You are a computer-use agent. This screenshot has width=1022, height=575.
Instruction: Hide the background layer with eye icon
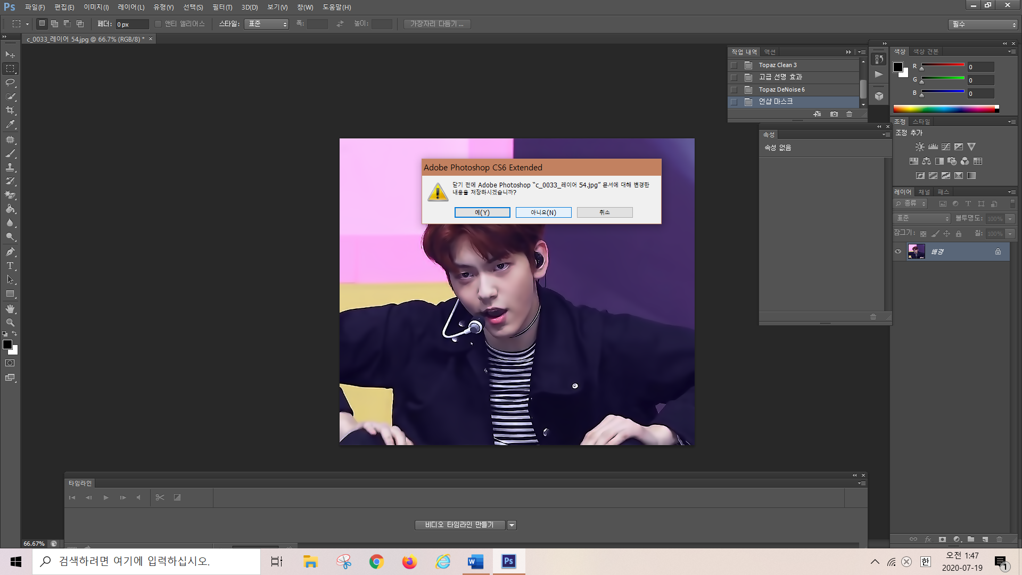pyautogui.click(x=898, y=252)
